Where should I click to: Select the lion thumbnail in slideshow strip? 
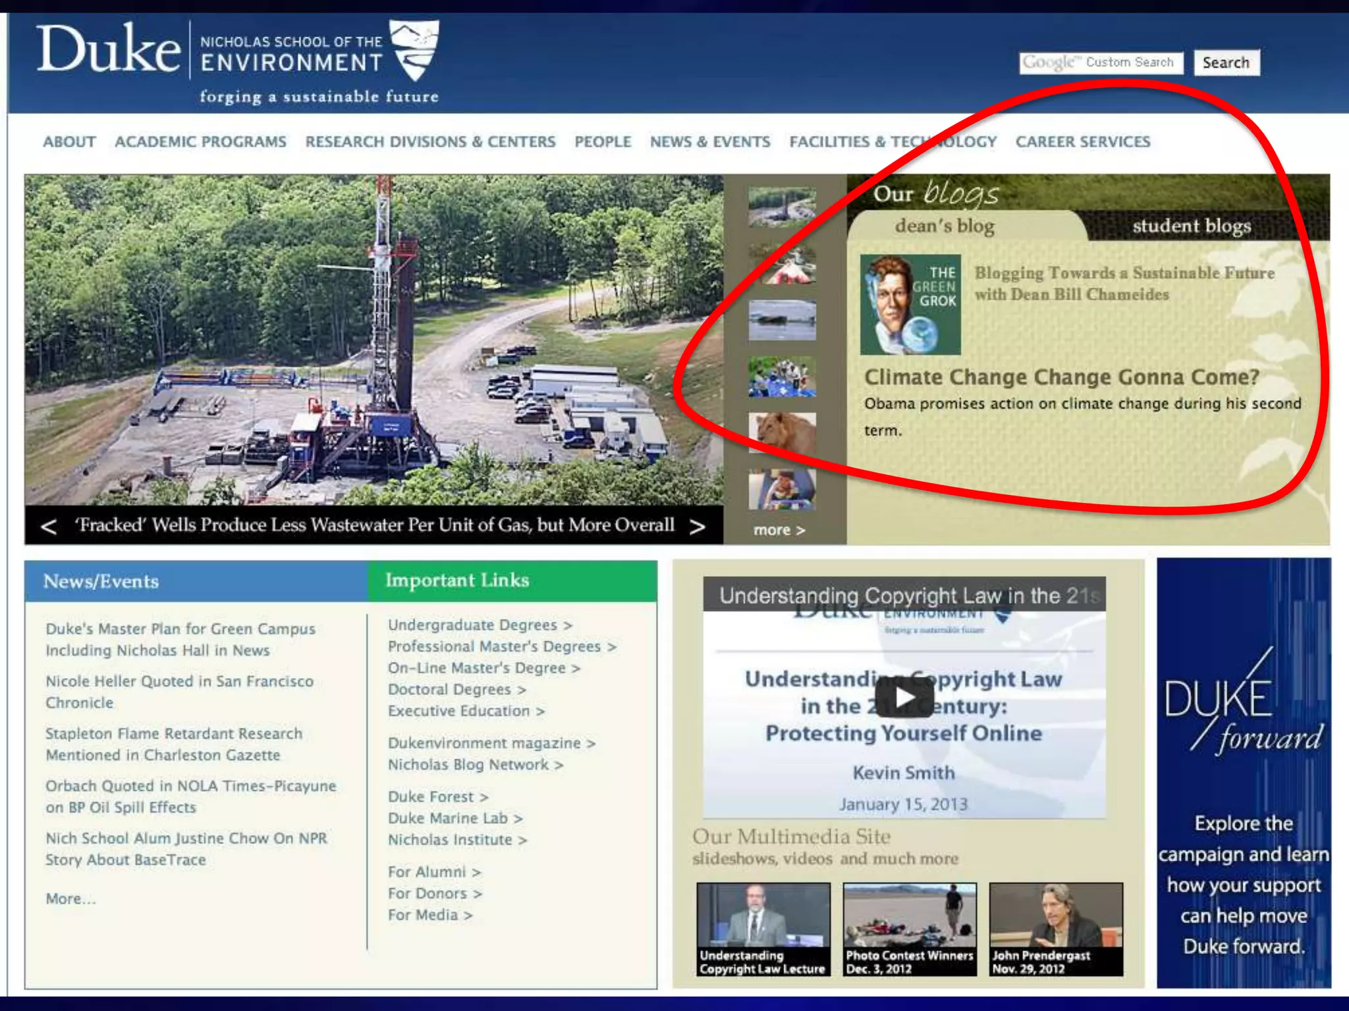pyautogui.click(x=782, y=432)
